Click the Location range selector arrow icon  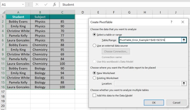tap(184, 83)
